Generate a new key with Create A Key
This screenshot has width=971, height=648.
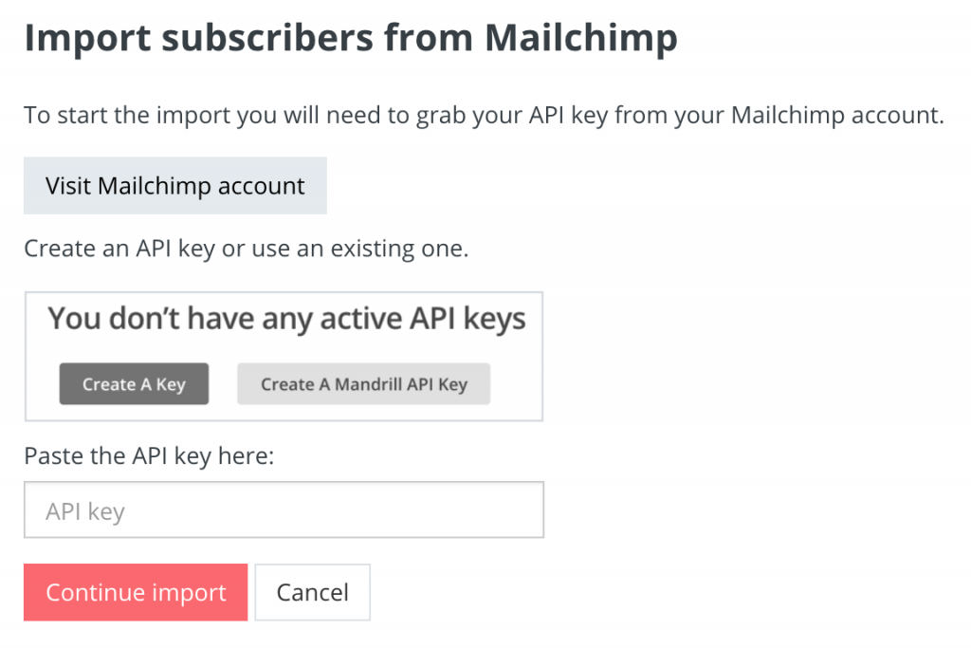[134, 383]
